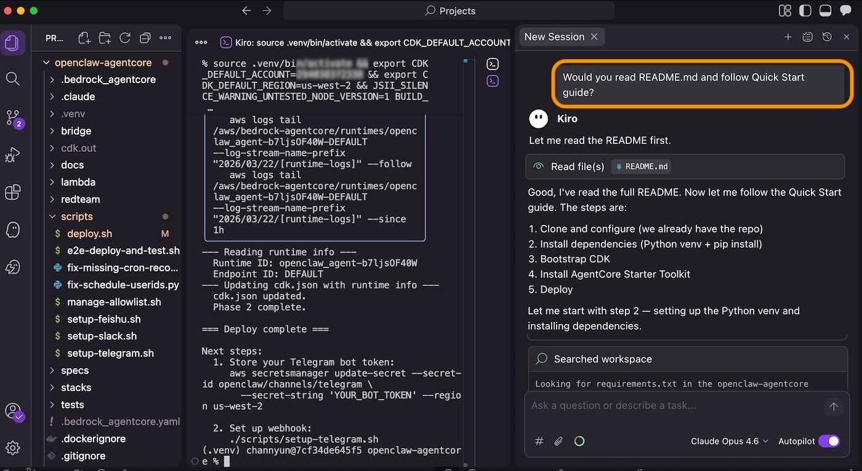Open the agent hooks lightning icon
This screenshot has height=471, width=862.
tap(12, 267)
